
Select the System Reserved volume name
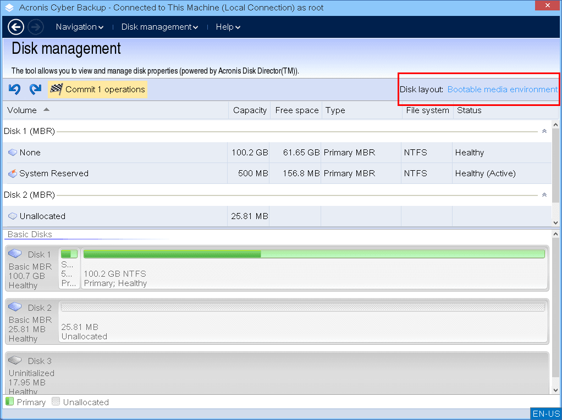54,173
